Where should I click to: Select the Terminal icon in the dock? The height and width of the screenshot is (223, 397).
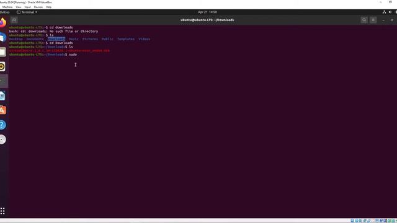pos(3,81)
